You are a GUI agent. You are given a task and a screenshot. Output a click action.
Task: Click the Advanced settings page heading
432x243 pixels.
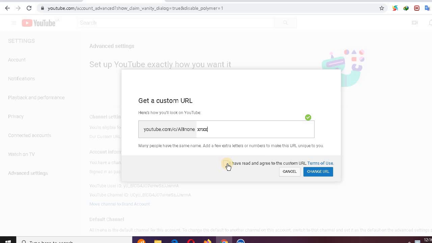tap(112, 46)
